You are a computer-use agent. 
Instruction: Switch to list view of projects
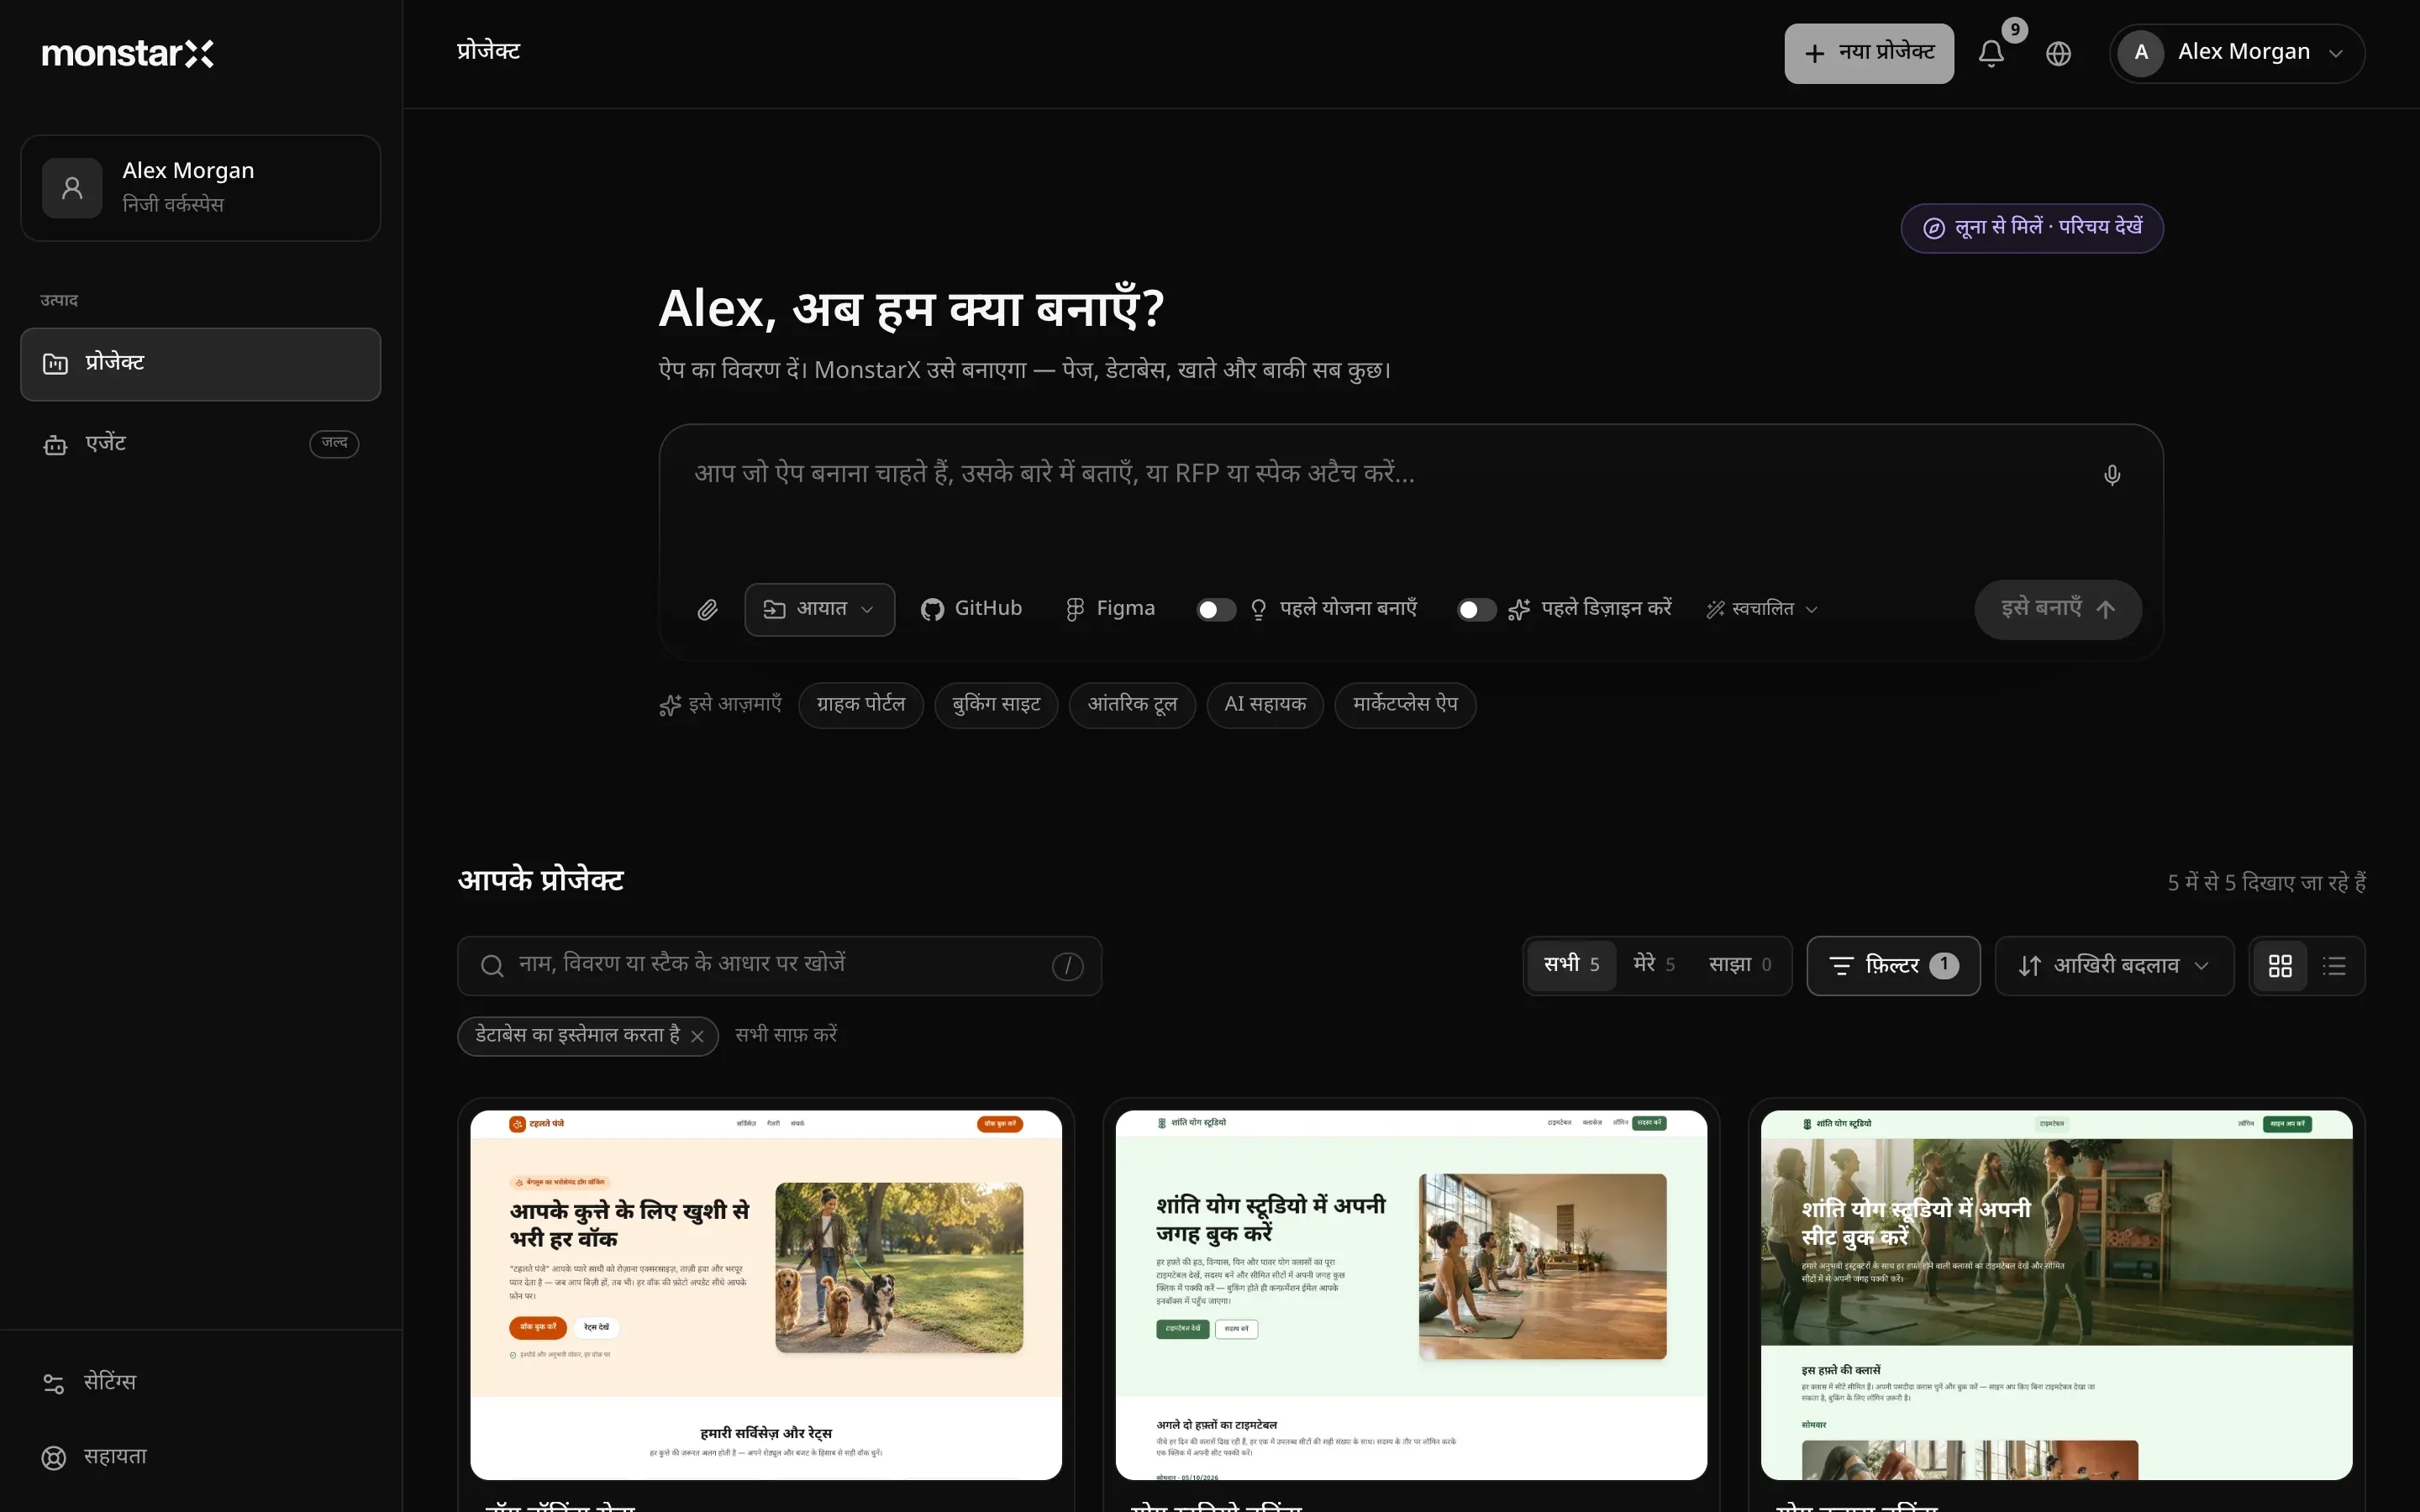[x=2334, y=966]
